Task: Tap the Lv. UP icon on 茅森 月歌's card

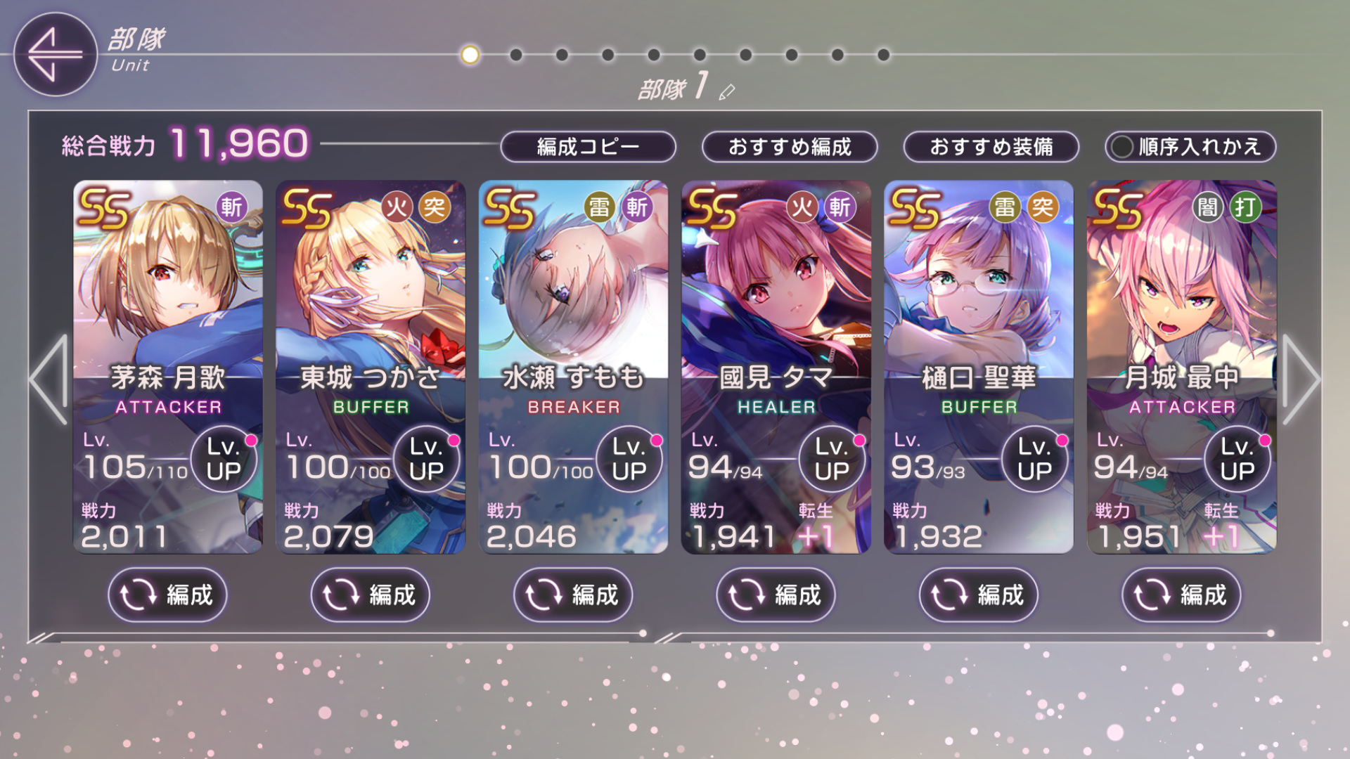Action: coord(224,458)
